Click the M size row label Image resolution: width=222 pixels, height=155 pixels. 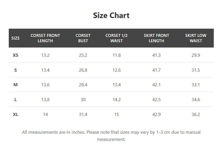coord(15,85)
